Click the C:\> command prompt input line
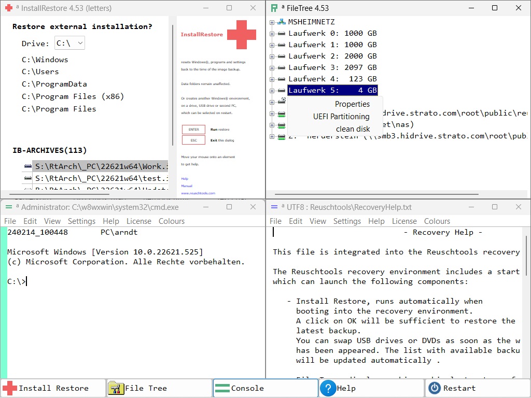The width and height of the screenshot is (531, 398). point(17,281)
